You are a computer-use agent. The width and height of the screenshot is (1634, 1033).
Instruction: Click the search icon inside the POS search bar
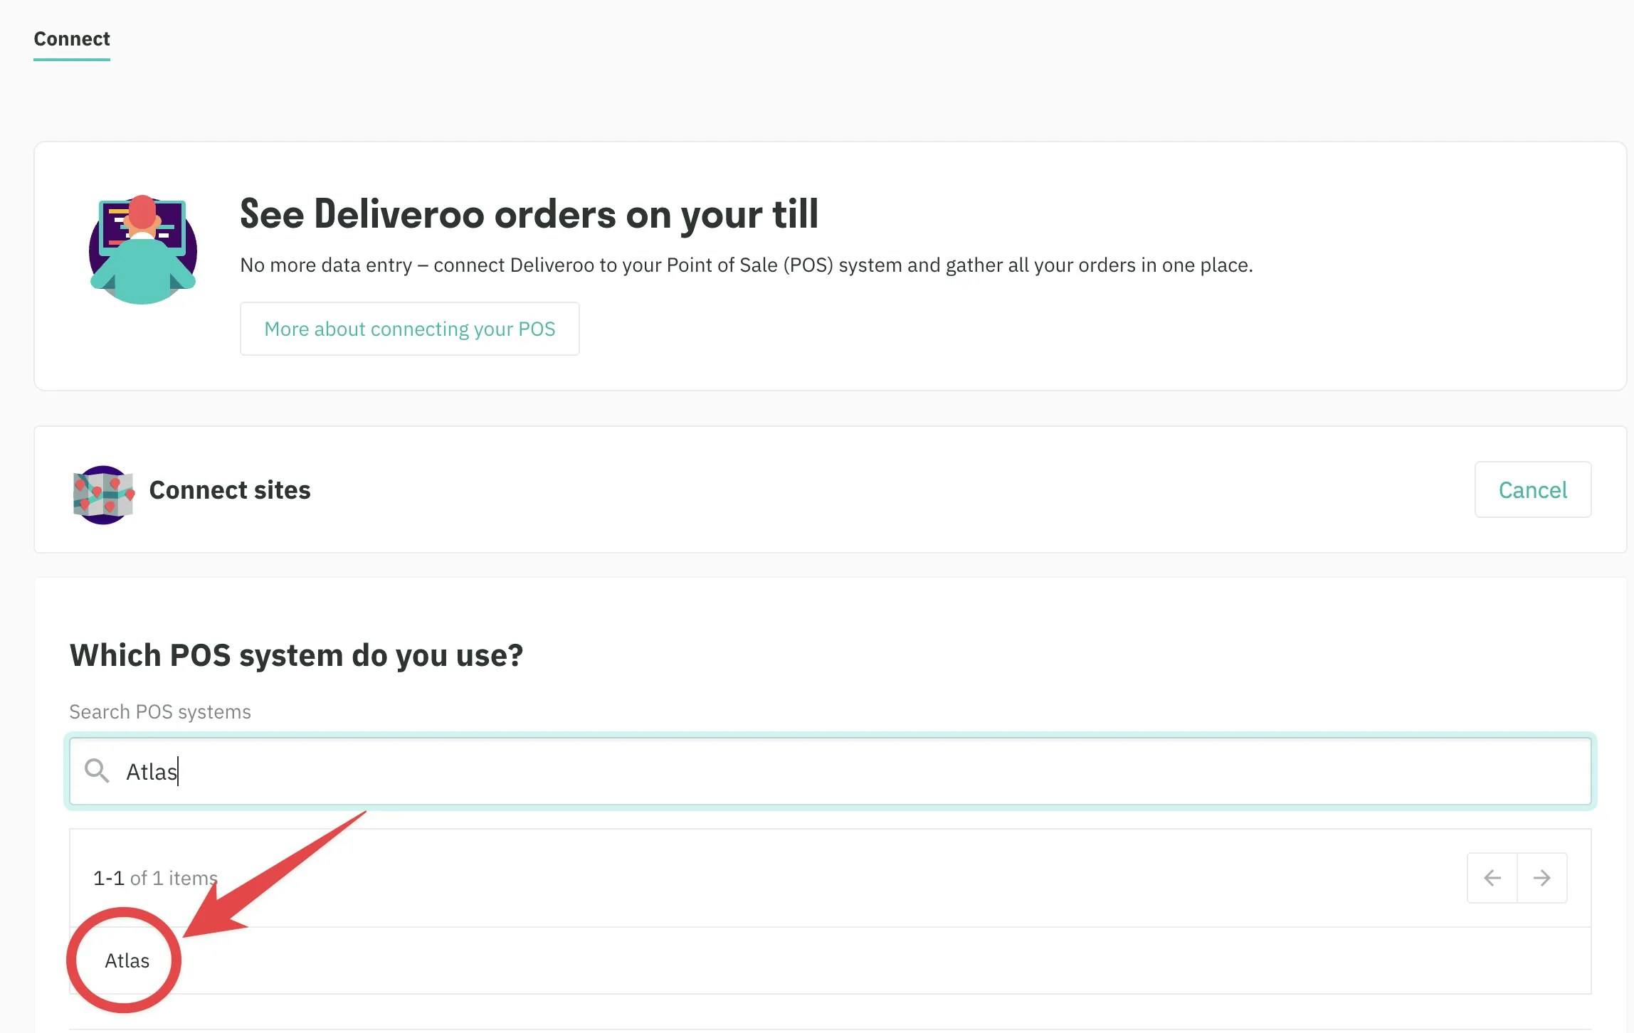[97, 771]
